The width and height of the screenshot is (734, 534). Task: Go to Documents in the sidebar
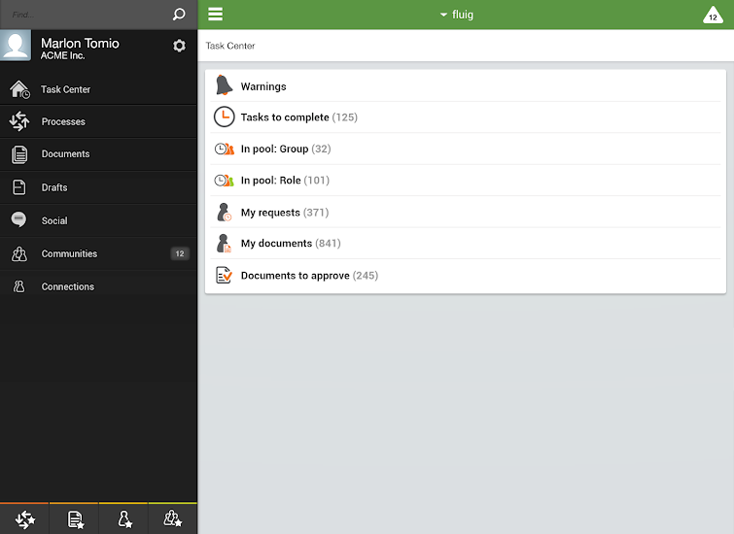click(65, 154)
